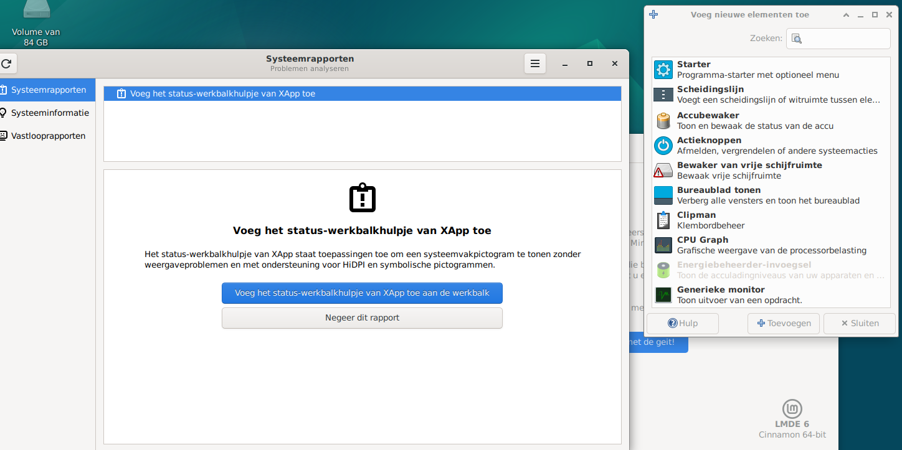
Task: Select the CPU Graph entry text
Action: [772, 245]
